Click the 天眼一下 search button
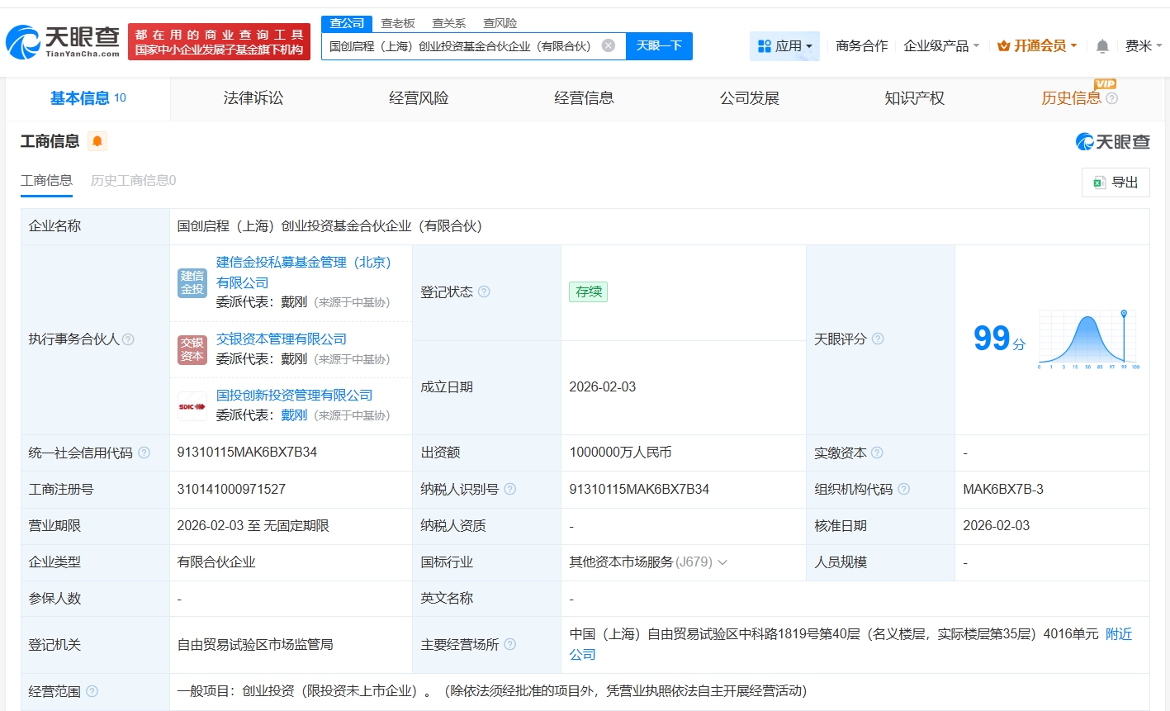 click(659, 46)
